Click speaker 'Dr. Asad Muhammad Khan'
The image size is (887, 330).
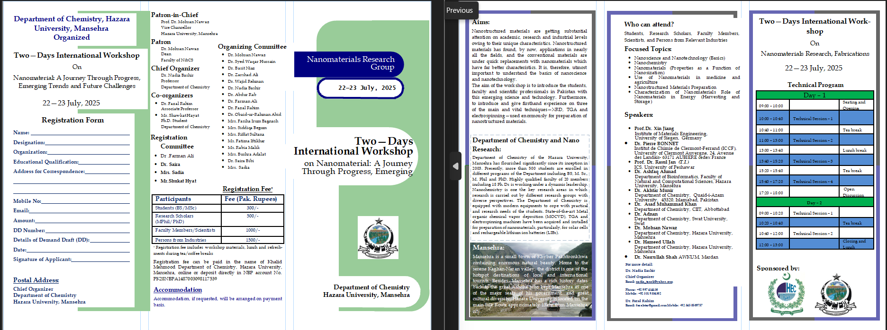pyautogui.click(x=665, y=204)
